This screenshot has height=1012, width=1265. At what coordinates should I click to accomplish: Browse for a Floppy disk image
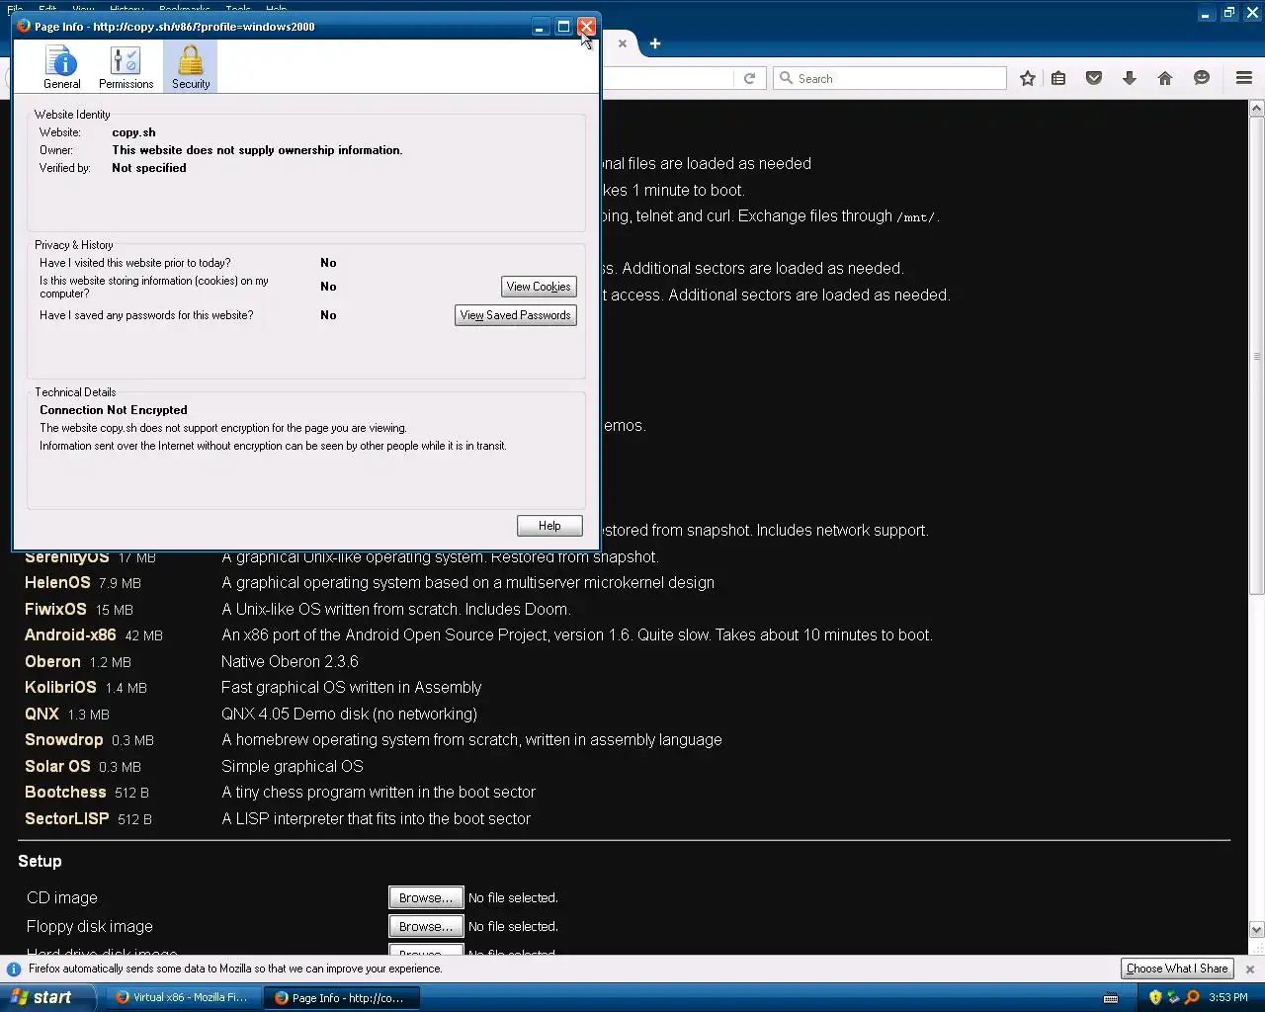pos(426,926)
